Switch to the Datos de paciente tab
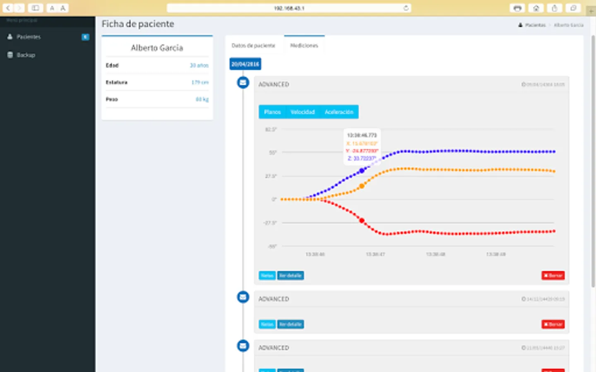The height and width of the screenshot is (372, 596). [253, 45]
